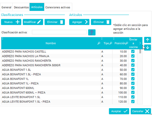Select the AGUA BONAFONT 600ML – PIEZA row
Screen dimensions: 152x115
pyautogui.click(x=69, y=92)
